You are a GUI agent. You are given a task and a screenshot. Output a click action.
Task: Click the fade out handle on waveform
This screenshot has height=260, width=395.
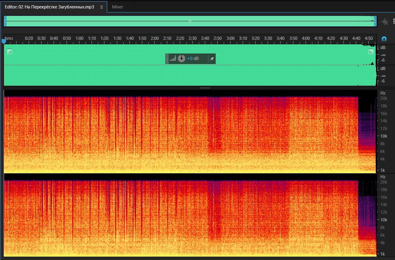371,52
